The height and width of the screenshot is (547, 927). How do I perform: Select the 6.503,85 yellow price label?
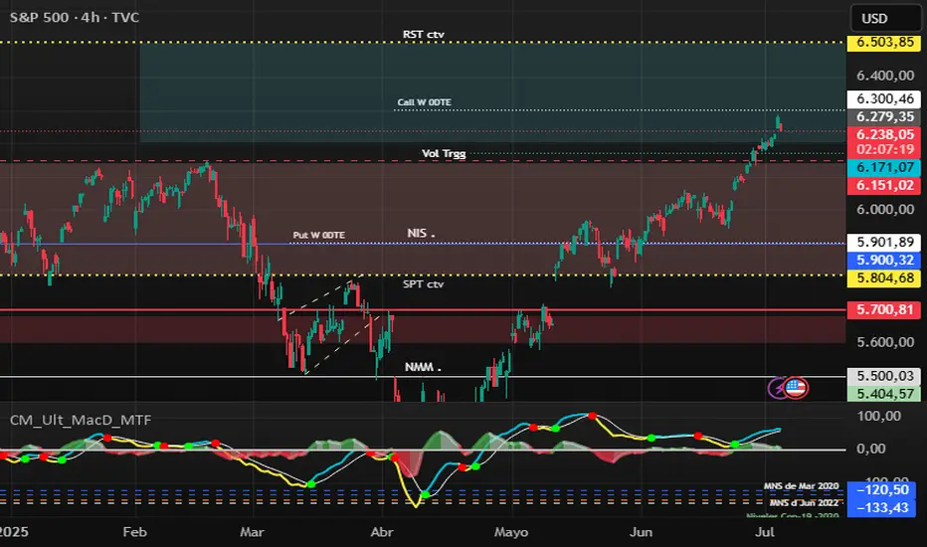pos(885,43)
